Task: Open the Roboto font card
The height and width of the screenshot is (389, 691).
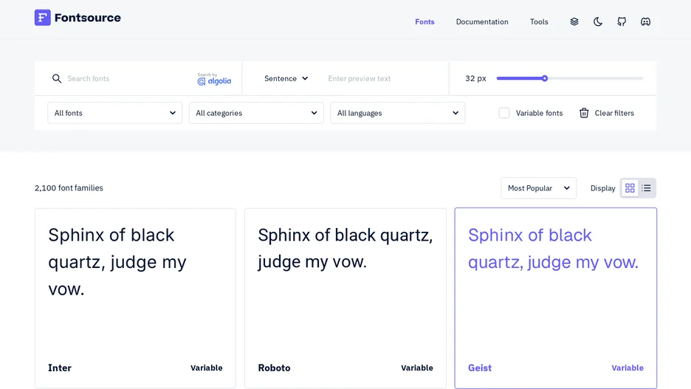Action: 345,298
